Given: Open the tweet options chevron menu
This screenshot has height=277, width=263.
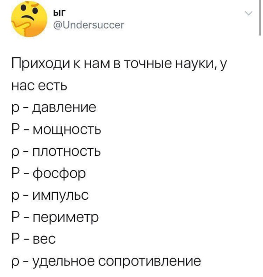Looking at the screenshot, I should tap(248, 14).
